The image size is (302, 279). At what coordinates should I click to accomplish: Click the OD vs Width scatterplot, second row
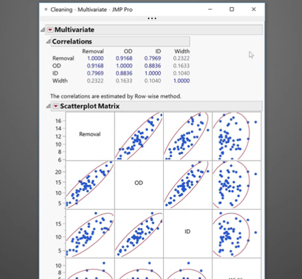237,185
